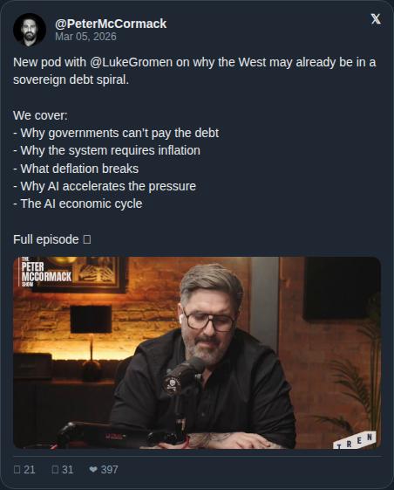Screen dimensions: 394x490
Task: Click the Peter McCormack Show logo overlay
Action: (x=46, y=272)
